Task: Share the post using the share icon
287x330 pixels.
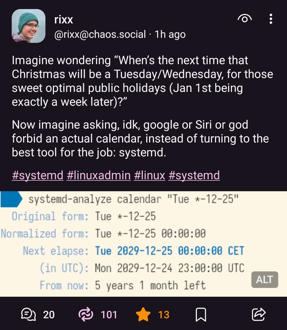Action: [x=258, y=315]
